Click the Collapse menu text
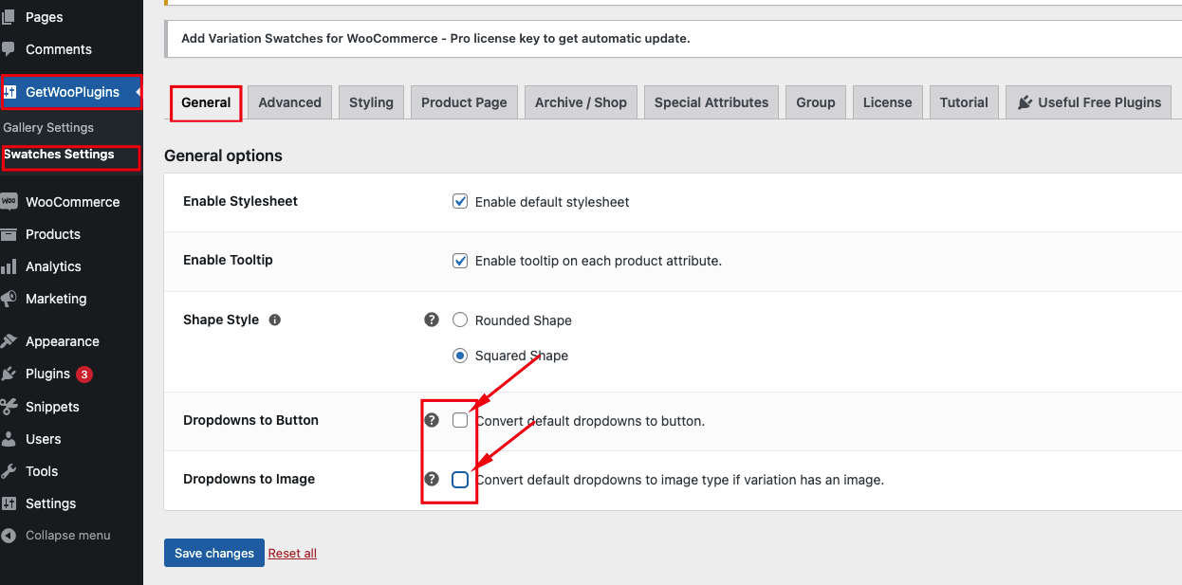This screenshot has height=585, width=1182. pyautogui.click(x=68, y=536)
